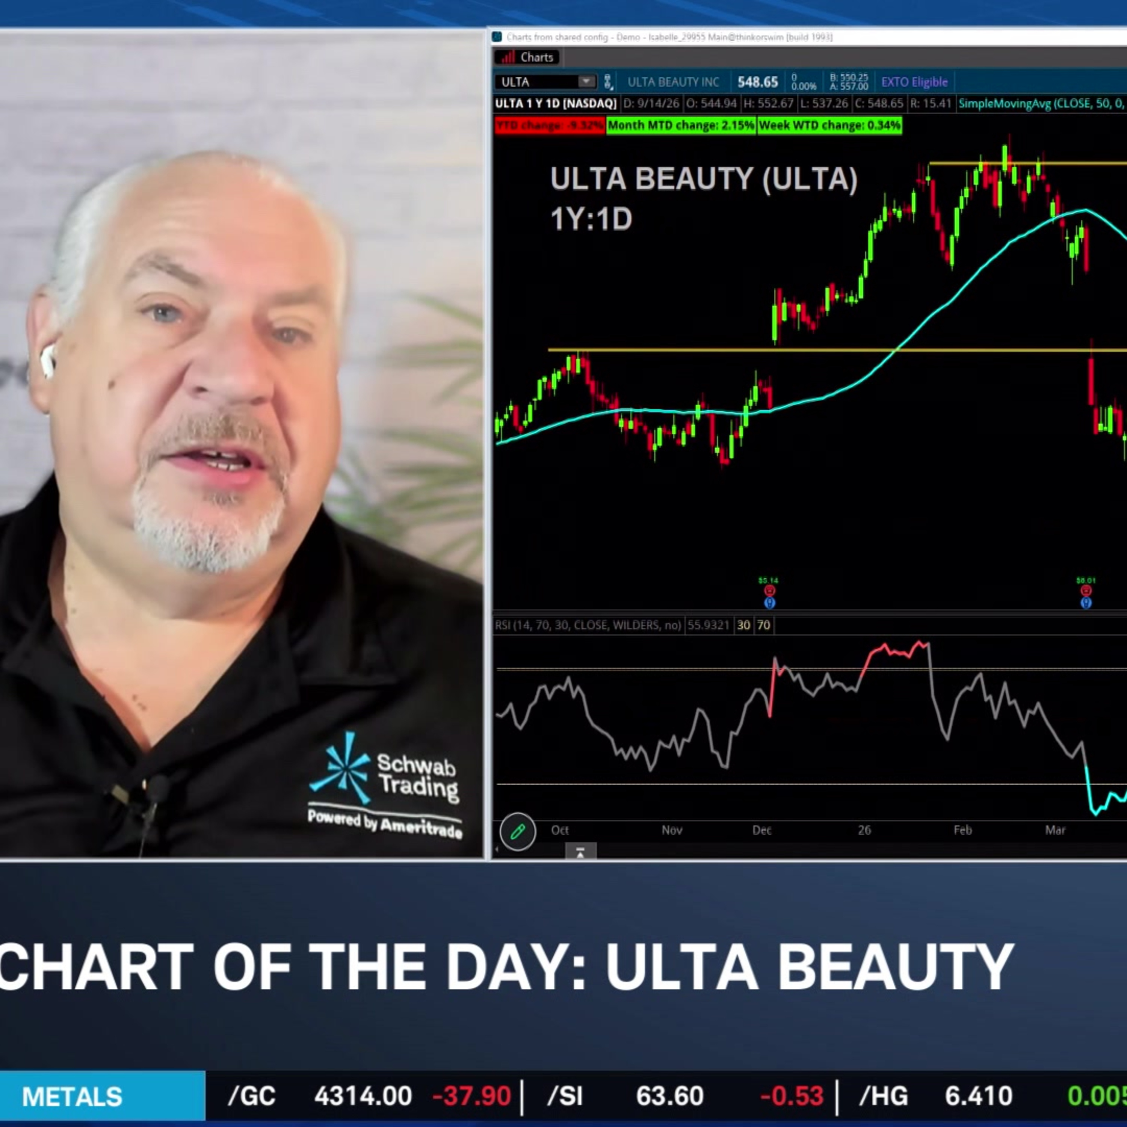Viewport: 1127px width, 1127px height.
Task: Open the green pencil drawing tools button
Action: coord(517,831)
